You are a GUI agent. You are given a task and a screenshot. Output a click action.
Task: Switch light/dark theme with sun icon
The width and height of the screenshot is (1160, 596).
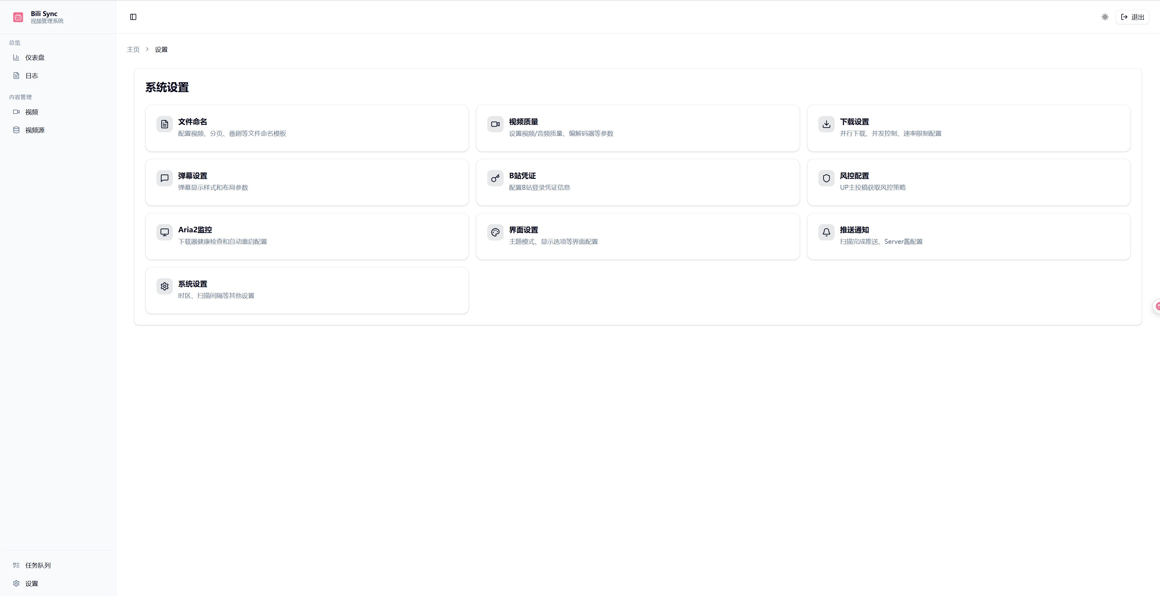click(x=1105, y=17)
